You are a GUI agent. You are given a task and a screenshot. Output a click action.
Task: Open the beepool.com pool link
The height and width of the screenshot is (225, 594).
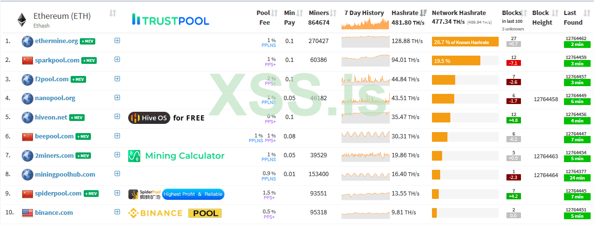click(54, 136)
